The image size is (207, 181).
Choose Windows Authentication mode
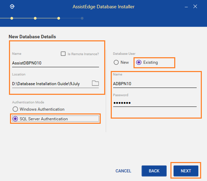tap(15, 109)
